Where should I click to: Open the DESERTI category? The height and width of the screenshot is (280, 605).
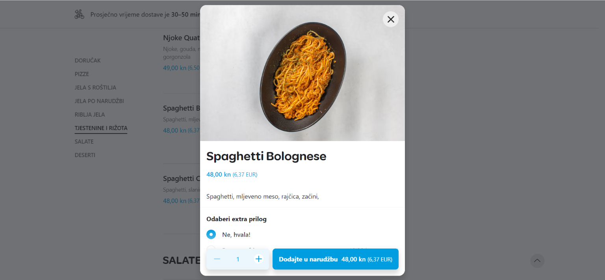click(x=85, y=155)
